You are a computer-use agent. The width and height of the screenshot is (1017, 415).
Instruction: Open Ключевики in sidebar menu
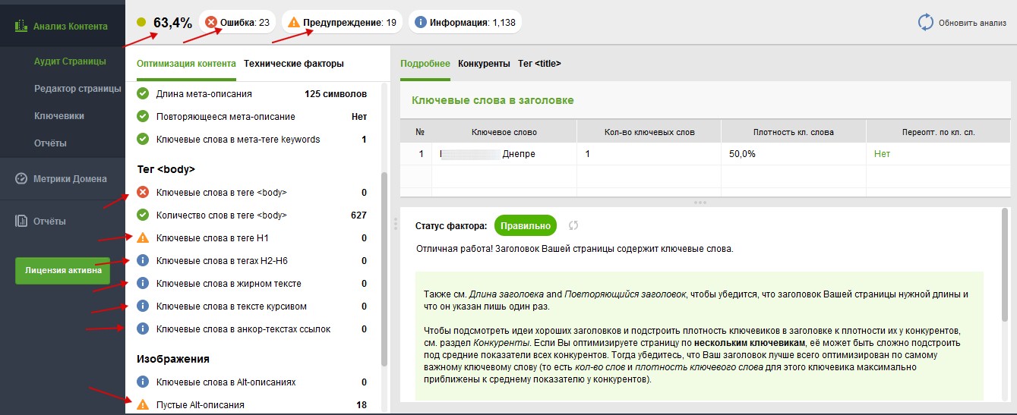(x=59, y=116)
